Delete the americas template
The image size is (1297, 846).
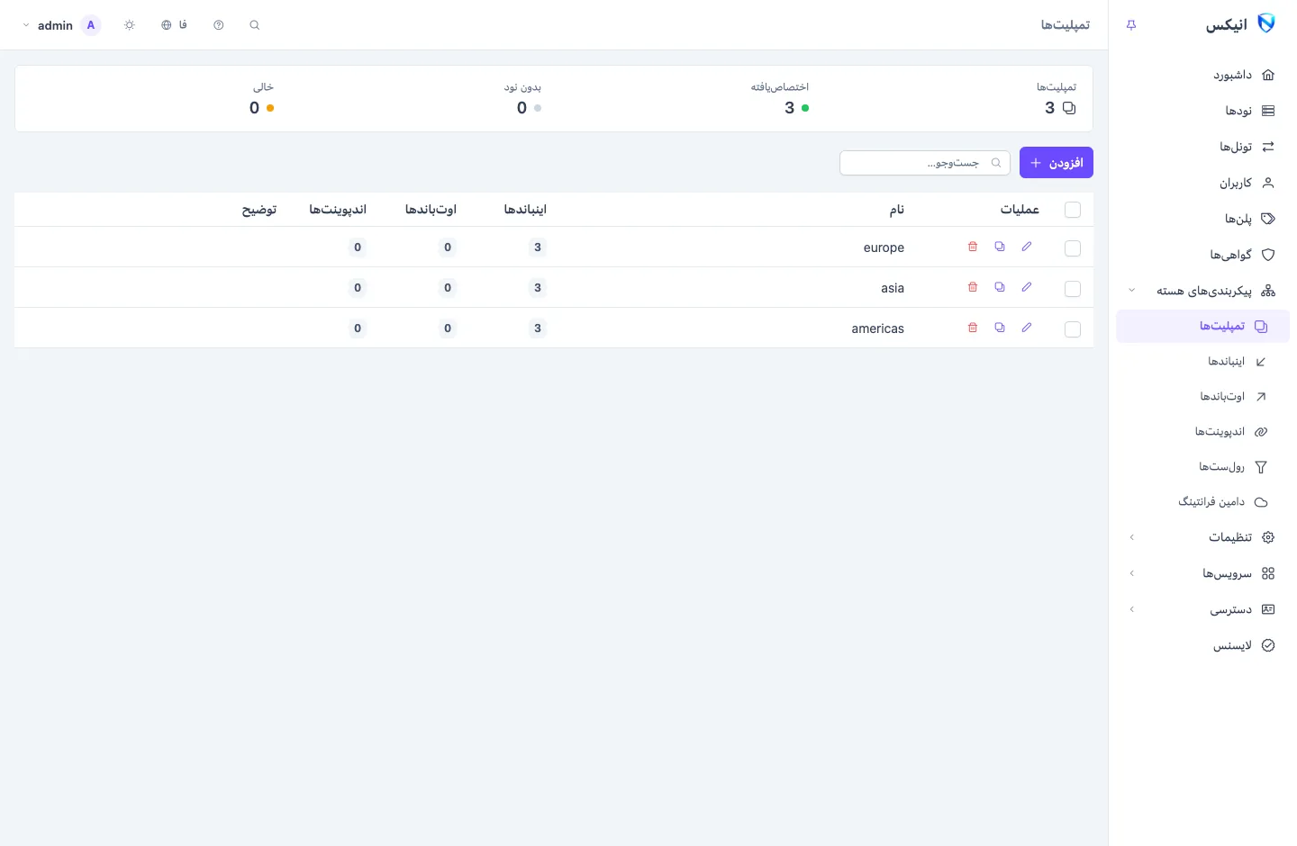(x=973, y=328)
